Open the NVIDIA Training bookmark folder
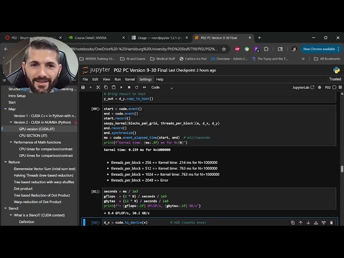 point(97,59)
